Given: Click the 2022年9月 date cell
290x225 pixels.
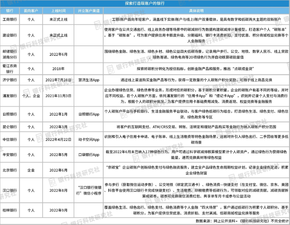Looking at the screenshot, I should pyautogui.click(x=58, y=210).
